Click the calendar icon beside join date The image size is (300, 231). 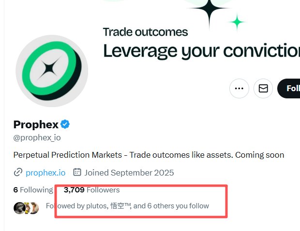(x=77, y=172)
